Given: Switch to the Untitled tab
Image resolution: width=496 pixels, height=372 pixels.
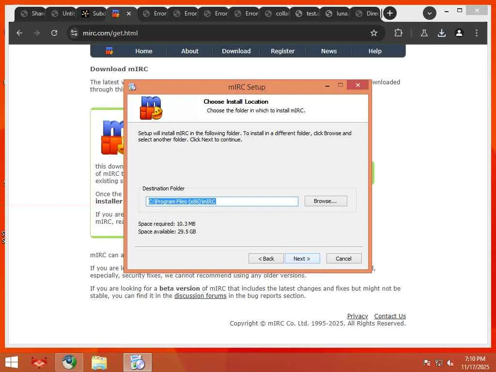Looking at the screenshot, I should coord(62,13).
